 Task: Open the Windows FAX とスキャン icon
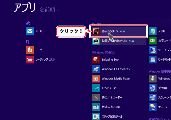(x=96, y=69)
